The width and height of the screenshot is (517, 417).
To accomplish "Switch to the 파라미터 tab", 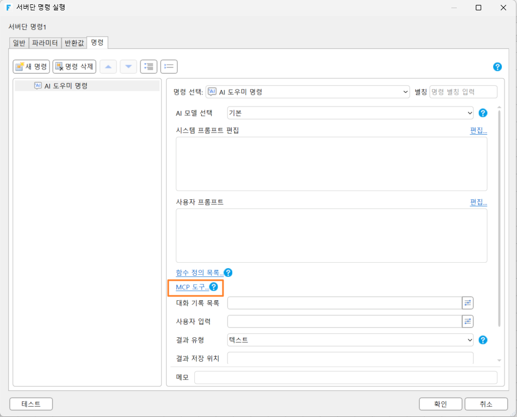I will tap(45, 43).
